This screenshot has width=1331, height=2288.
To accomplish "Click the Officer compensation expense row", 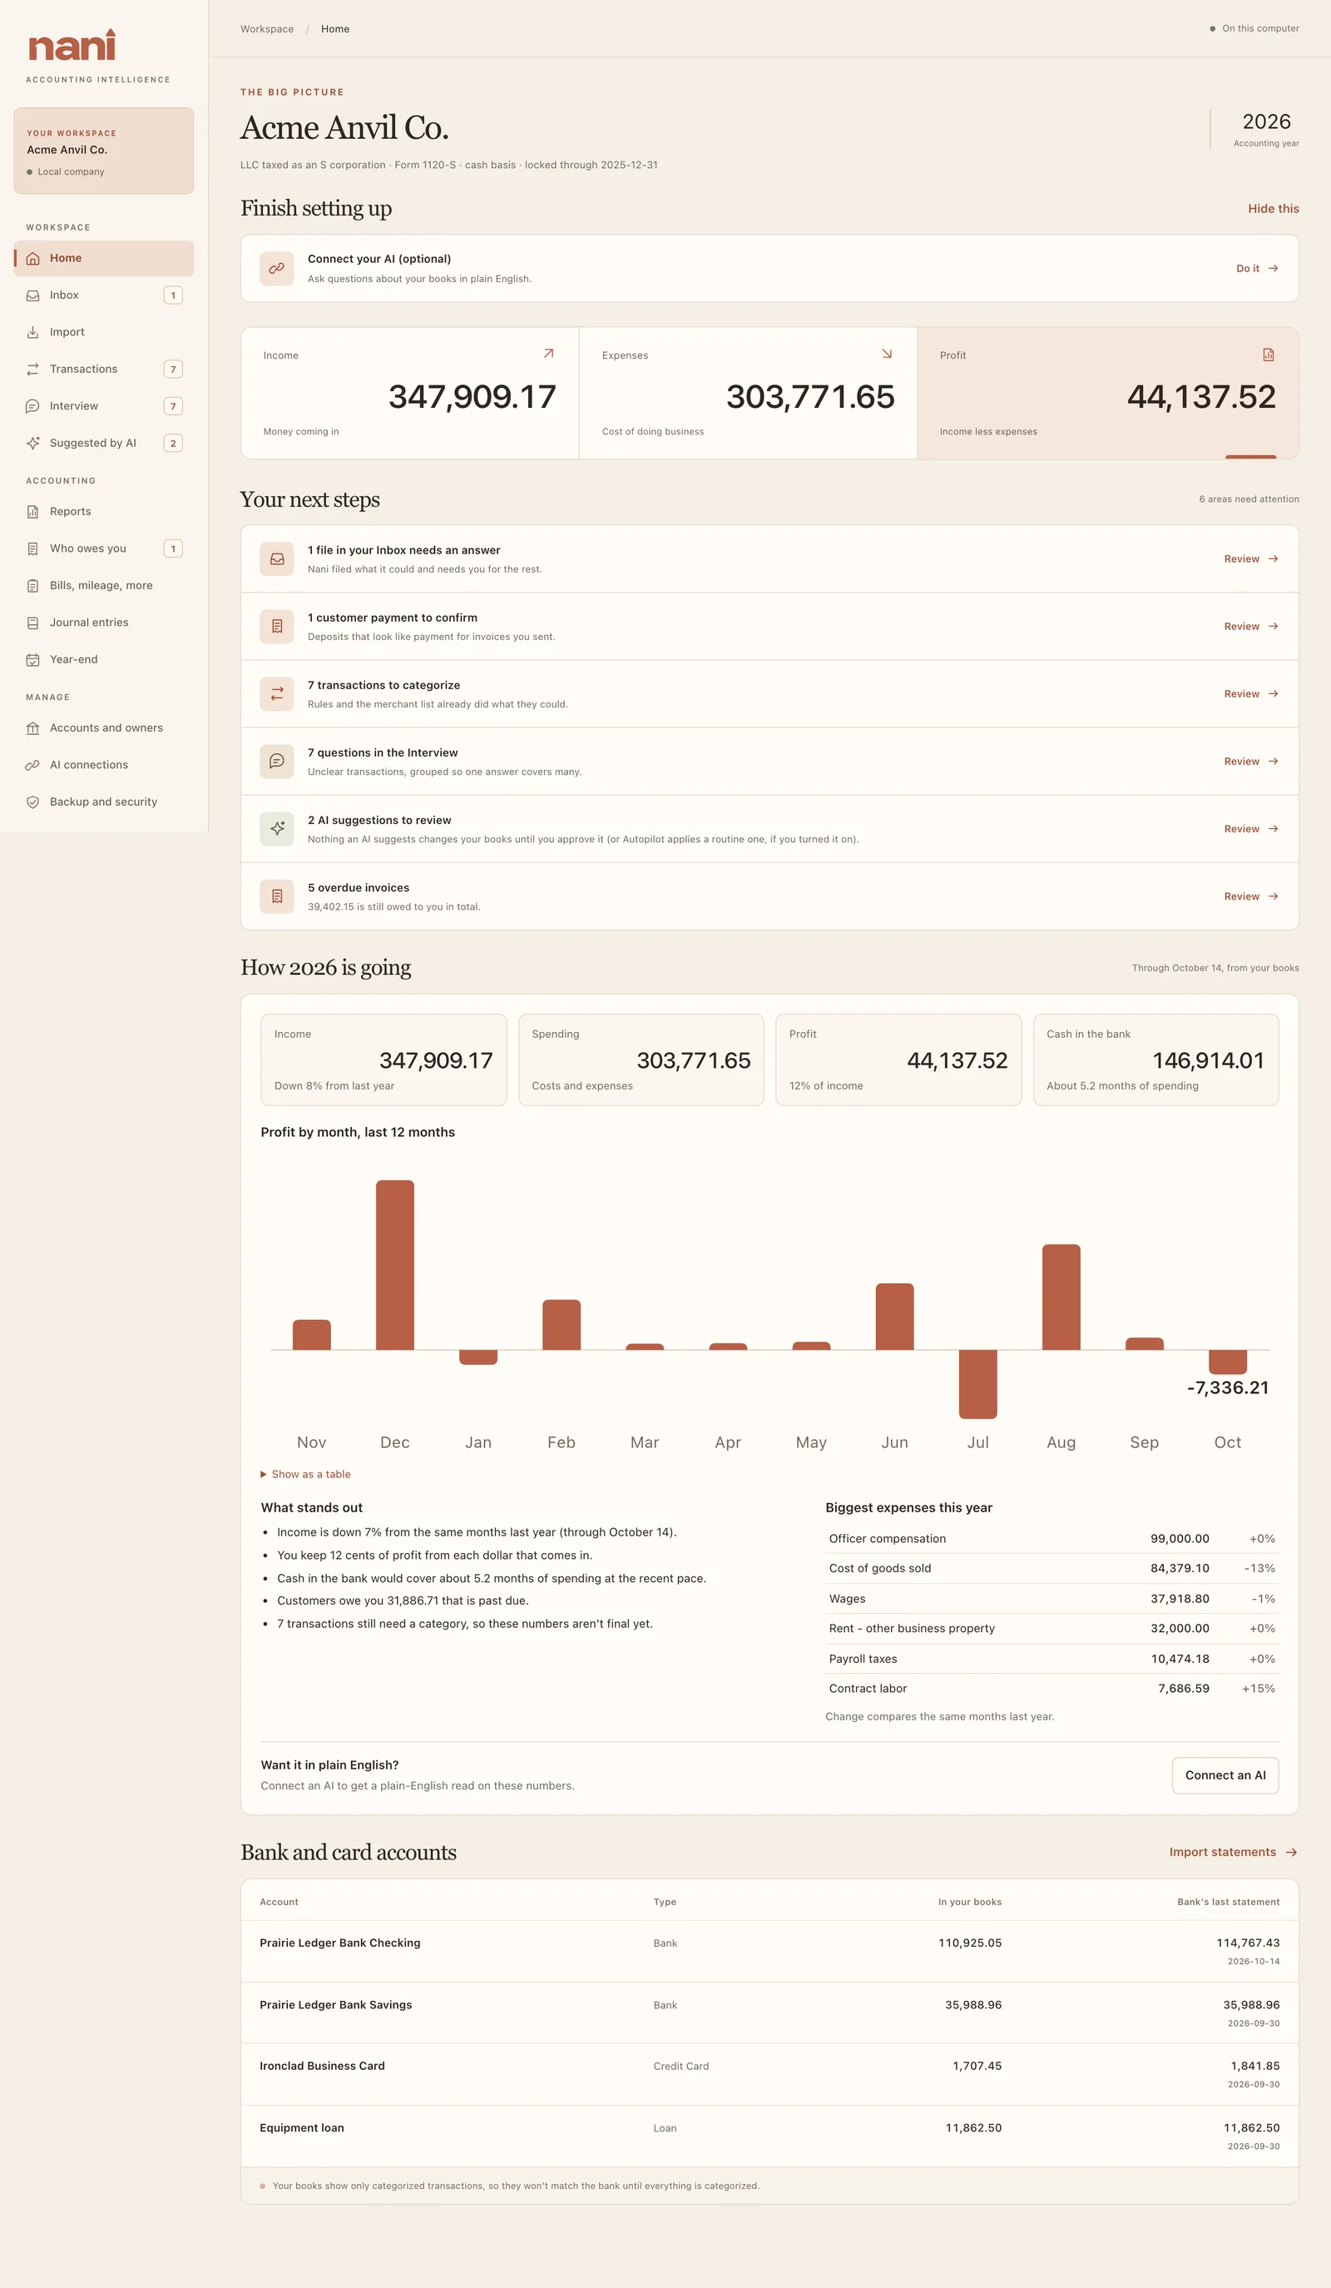I will click(1051, 1539).
